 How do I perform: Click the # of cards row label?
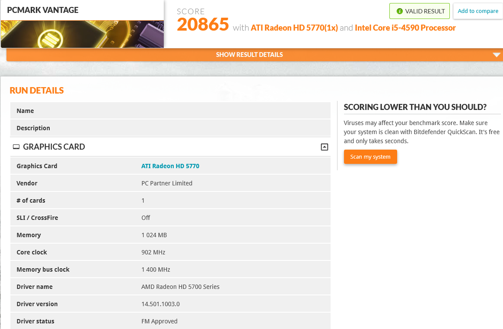coord(31,201)
